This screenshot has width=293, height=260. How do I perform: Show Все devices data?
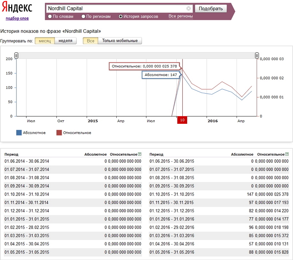pos(90,41)
